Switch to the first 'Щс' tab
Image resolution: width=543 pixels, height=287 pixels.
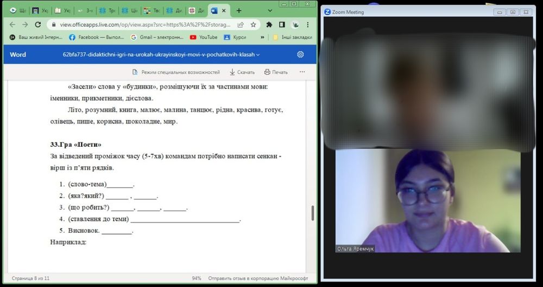(17, 11)
